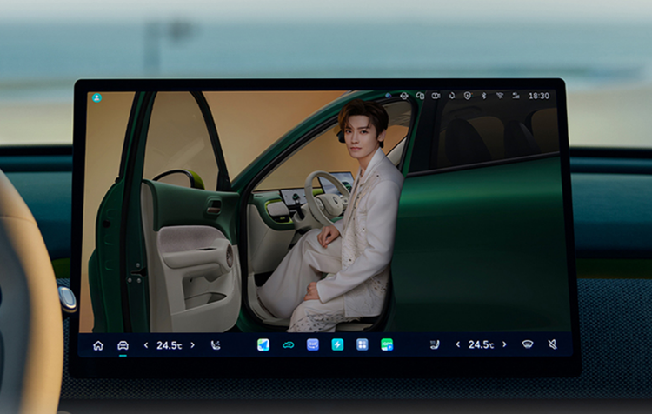This screenshot has height=414, width=652.
Task: Launch the navigation app icon
Action: pyautogui.click(x=263, y=344)
